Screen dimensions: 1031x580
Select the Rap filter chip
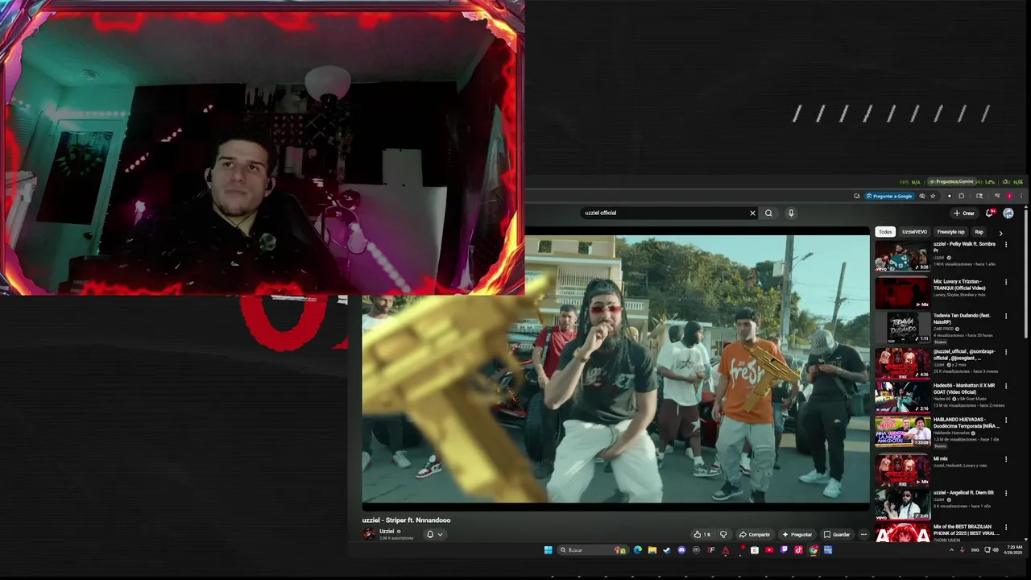pyautogui.click(x=979, y=232)
